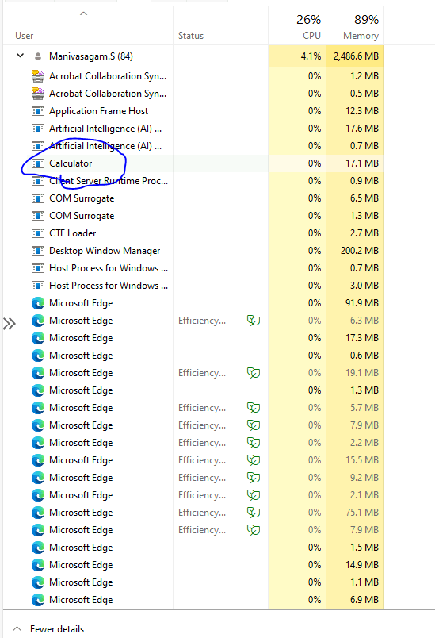This screenshot has height=638, width=435.
Task: Click the Edge icon in the 1.5 MB row
Action: 38,548
